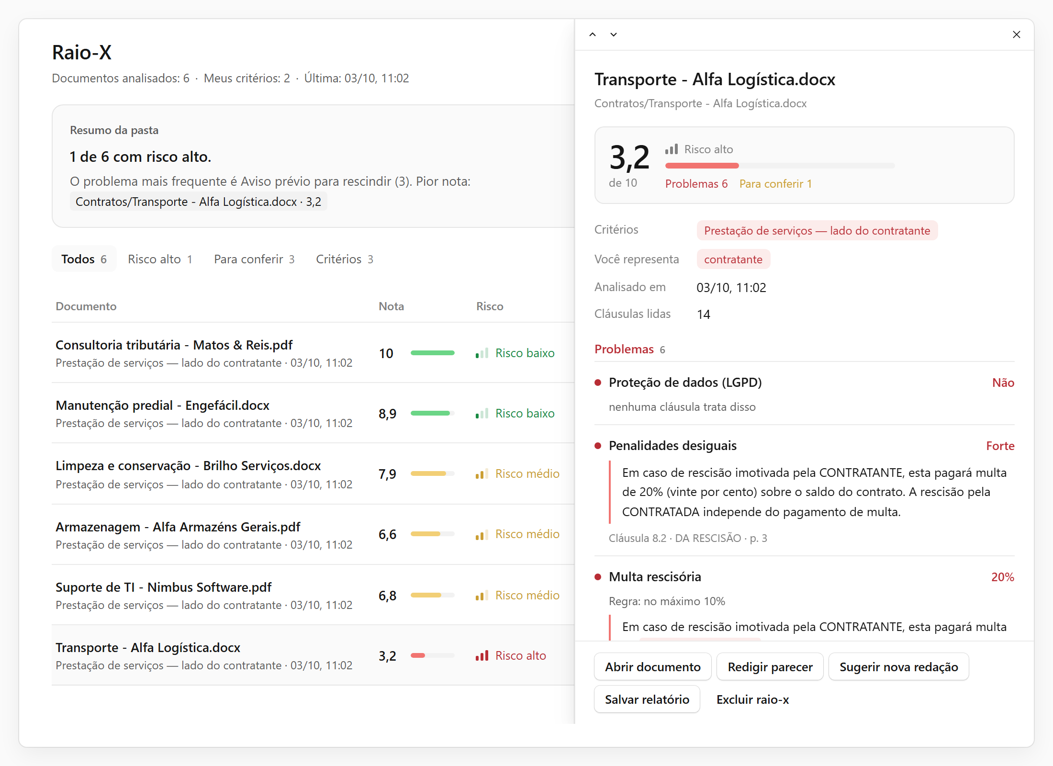Screen dimensions: 1053x766
Task: Switch to the Risco alto tab
Action: coord(160,259)
